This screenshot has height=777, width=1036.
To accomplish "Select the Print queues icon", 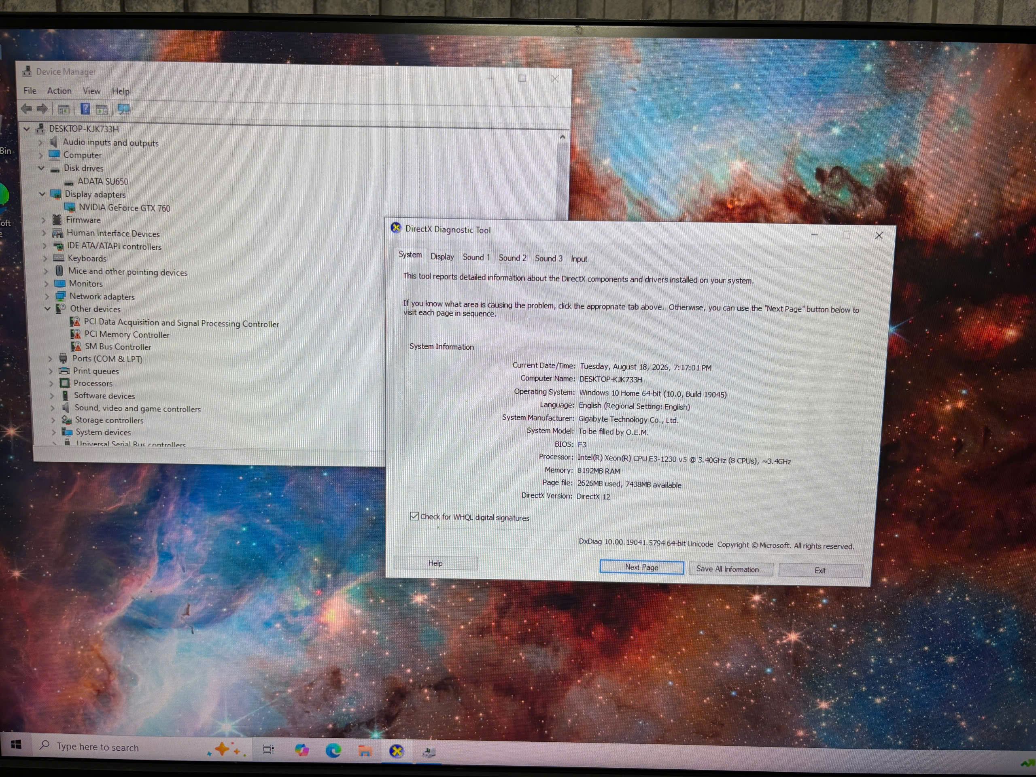I will (64, 370).
